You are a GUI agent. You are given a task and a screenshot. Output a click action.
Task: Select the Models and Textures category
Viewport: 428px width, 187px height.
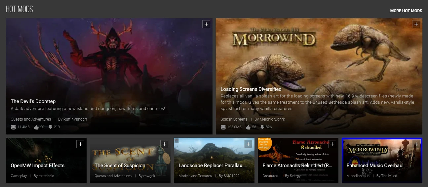tap(195, 176)
